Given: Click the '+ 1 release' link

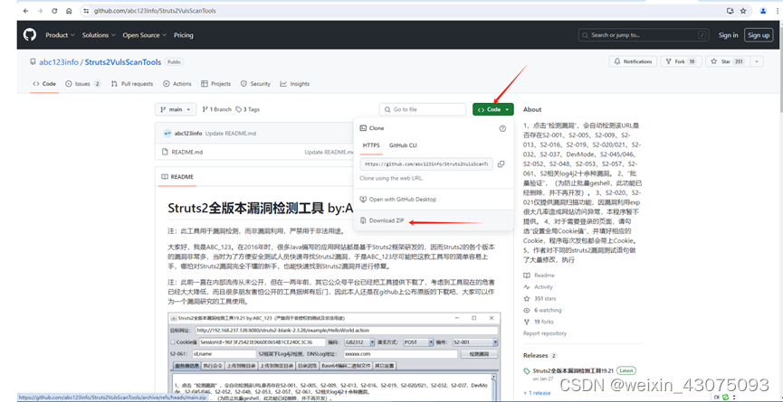Looking at the screenshot, I should pyautogui.click(x=537, y=393).
